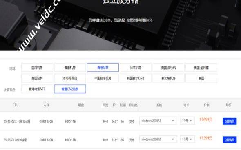Select the 美国-圣何塞 region tab
Screen dimensions: 241x150
coord(201,68)
